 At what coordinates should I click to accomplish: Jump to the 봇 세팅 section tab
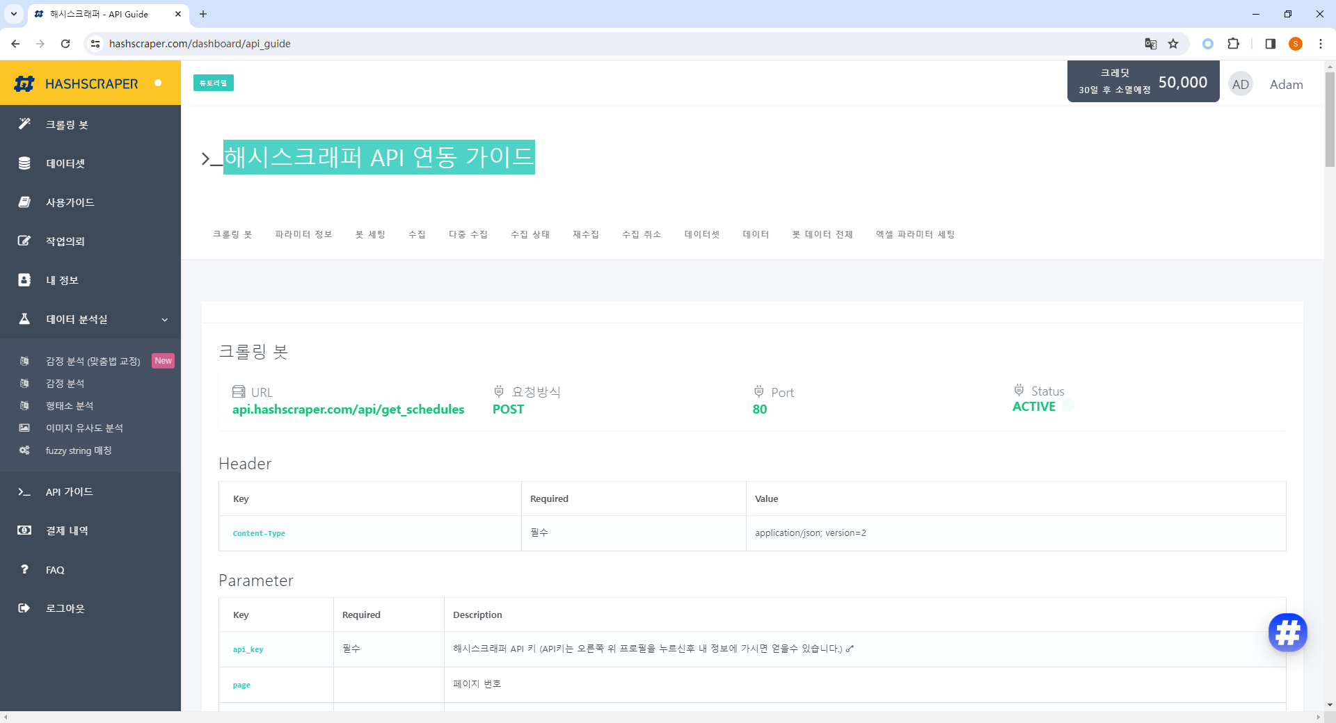point(370,234)
